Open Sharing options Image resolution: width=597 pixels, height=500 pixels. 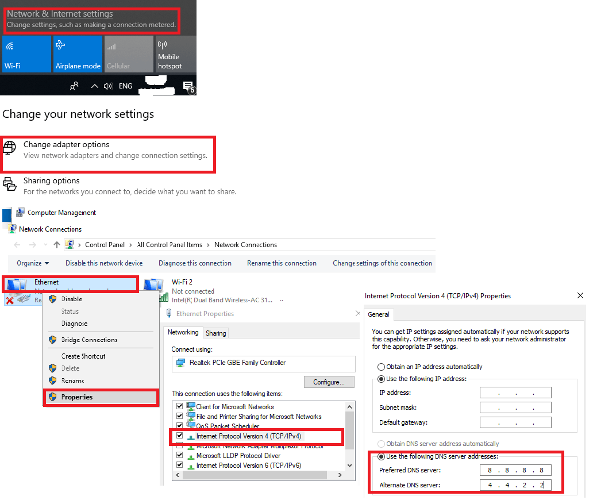coord(51,181)
